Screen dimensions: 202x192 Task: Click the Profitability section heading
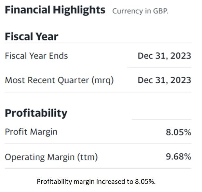(x=36, y=113)
